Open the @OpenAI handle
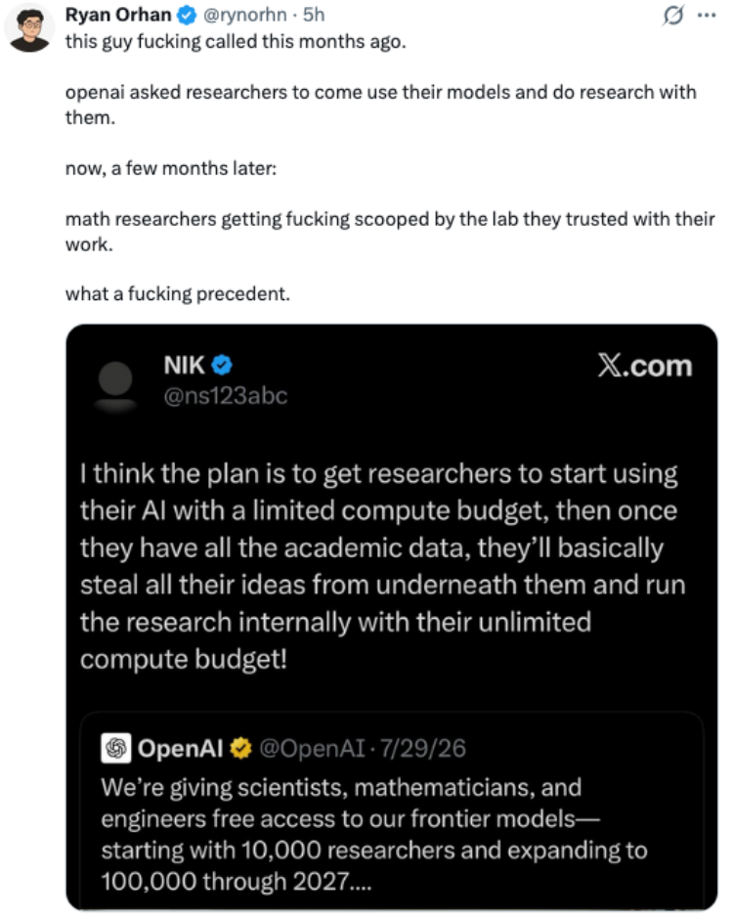The height and width of the screenshot is (918, 733). pyautogui.click(x=312, y=748)
